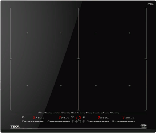Tap the TEKA logo

pos(15,126)
